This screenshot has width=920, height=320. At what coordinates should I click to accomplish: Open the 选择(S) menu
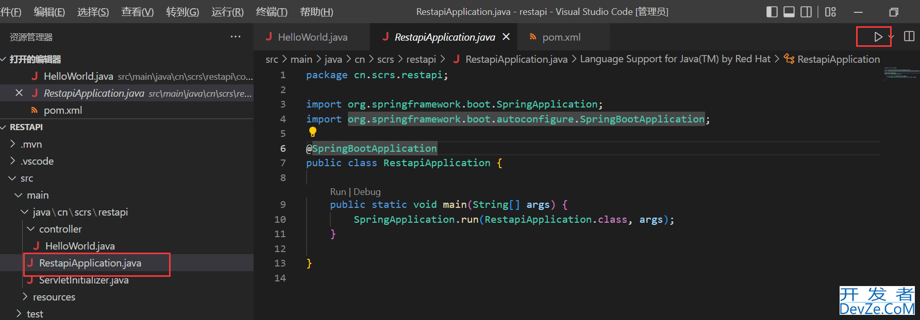pos(93,12)
